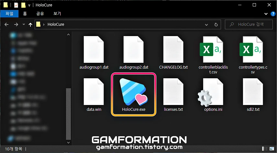Expand the address bar history dropdown

(x=206, y=24)
